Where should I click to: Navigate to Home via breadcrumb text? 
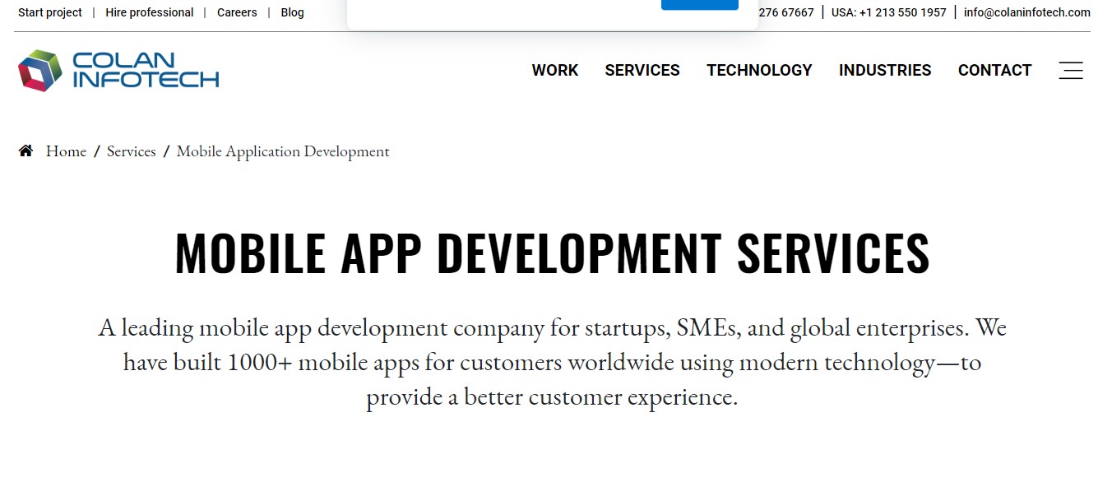[x=66, y=151]
